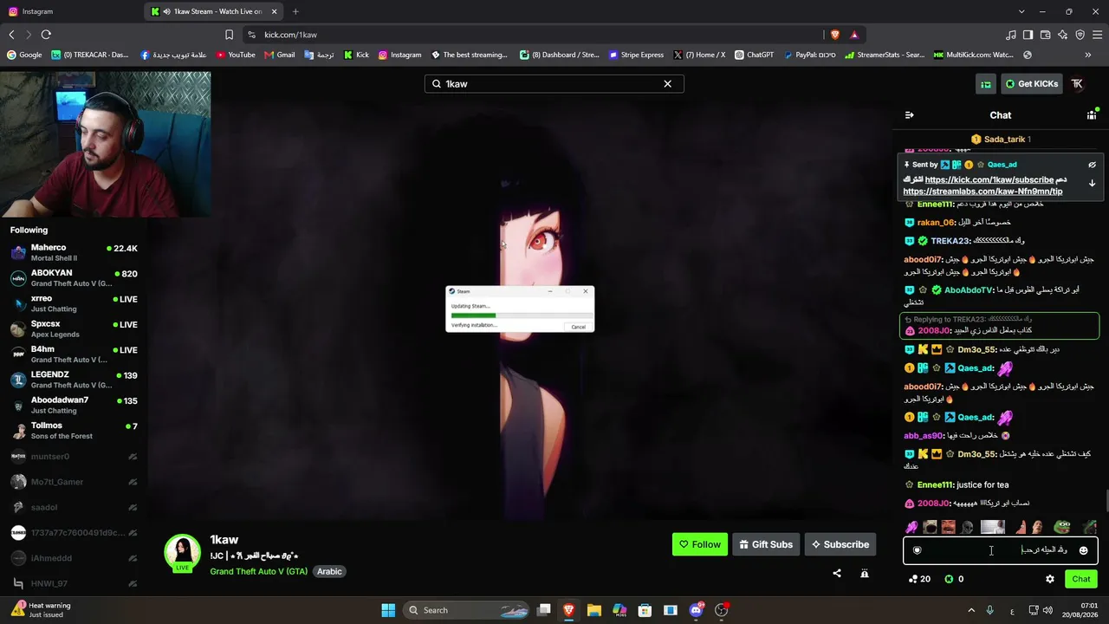Open the Brave Shields lion icon

(x=835, y=35)
